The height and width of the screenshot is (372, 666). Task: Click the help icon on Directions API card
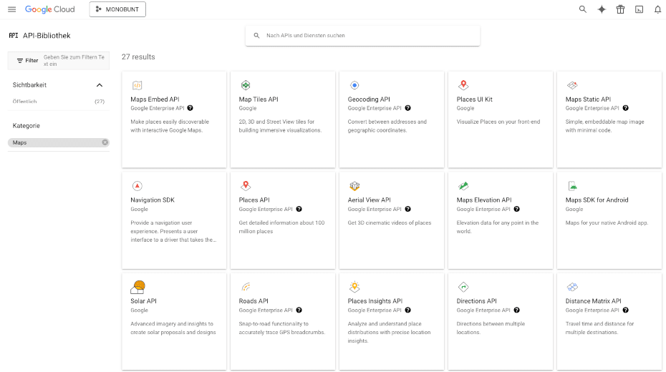(517, 310)
